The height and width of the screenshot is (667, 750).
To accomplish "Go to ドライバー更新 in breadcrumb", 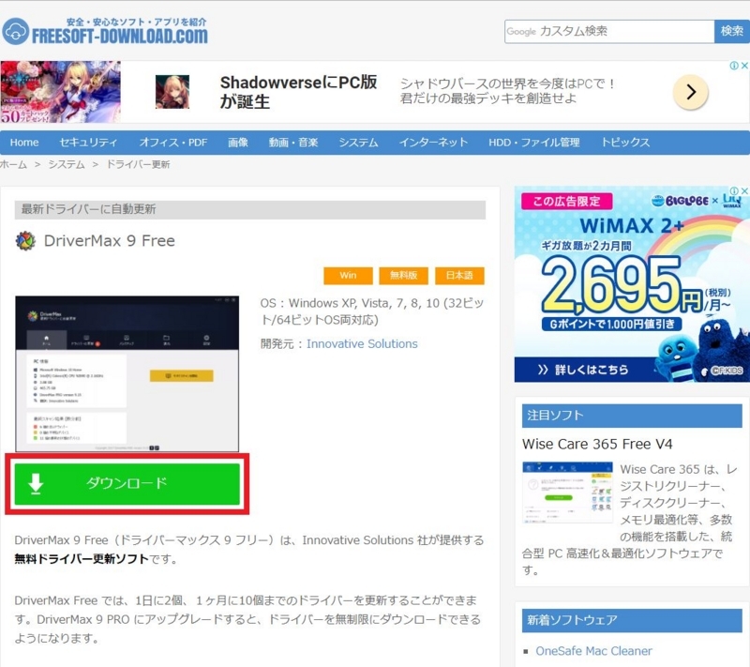I will tap(138, 164).
